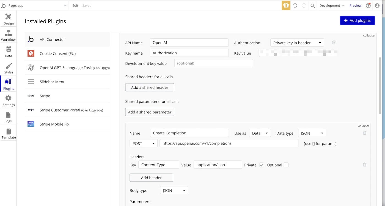Click Add a shared header button
385x206 pixels.
pos(150,87)
